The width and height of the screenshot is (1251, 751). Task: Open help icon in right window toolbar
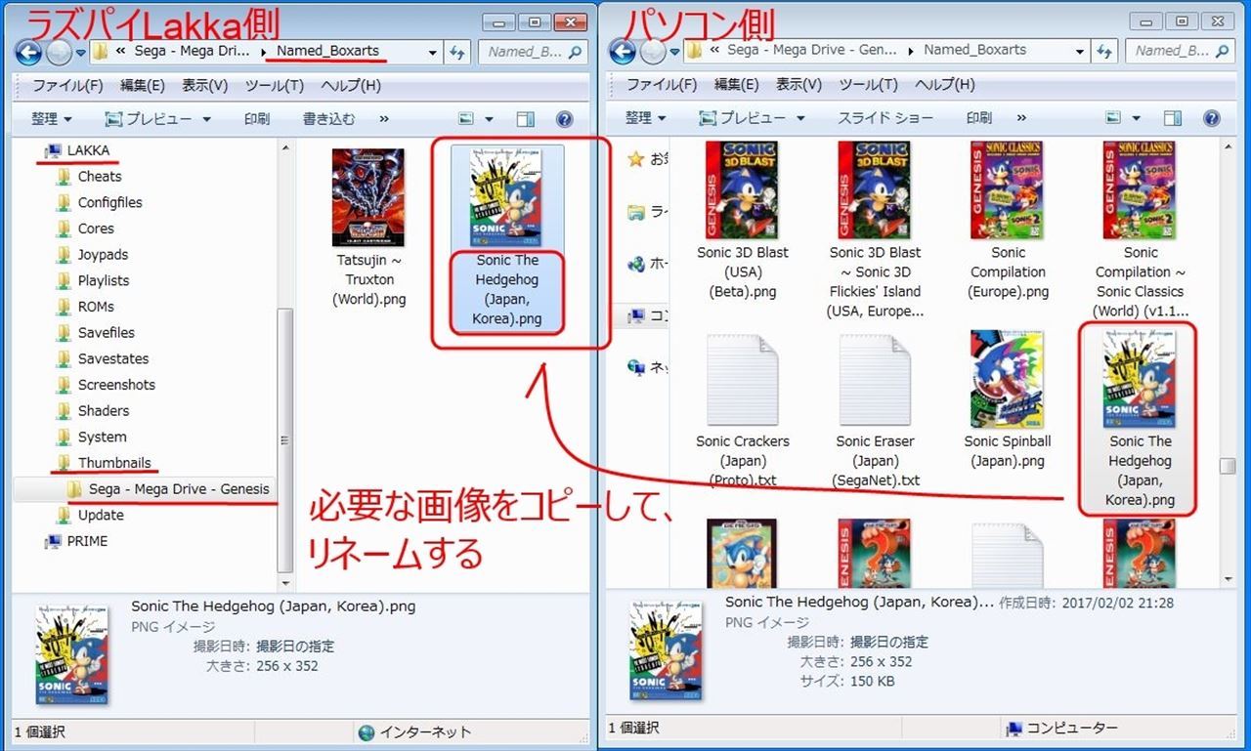1212,118
